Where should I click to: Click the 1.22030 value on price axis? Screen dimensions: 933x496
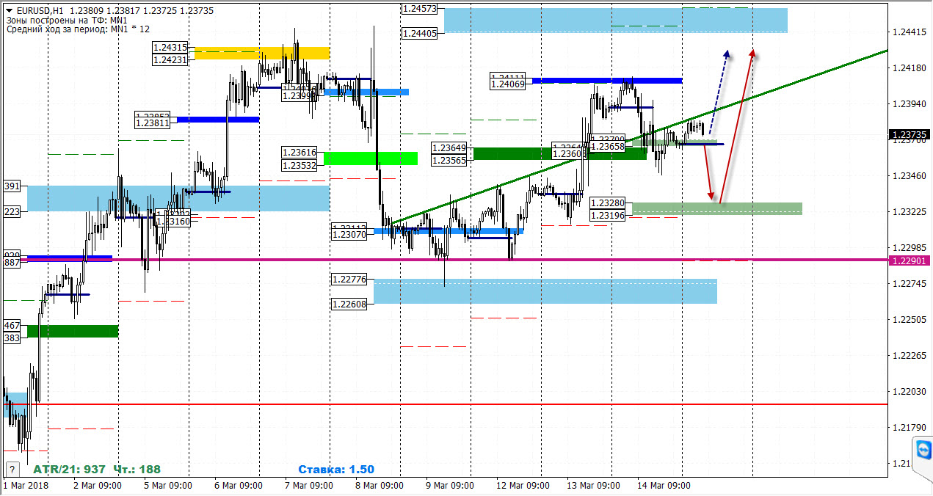[910, 392]
